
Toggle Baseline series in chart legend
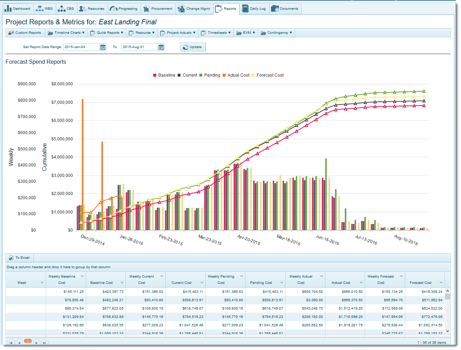tap(164, 75)
